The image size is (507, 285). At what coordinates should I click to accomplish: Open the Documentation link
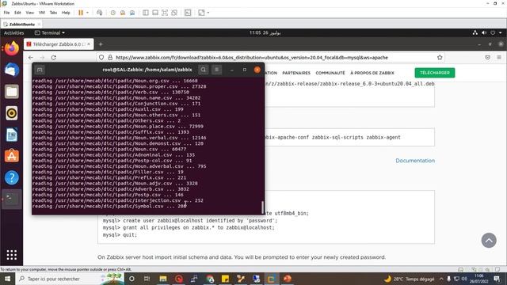(x=415, y=161)
